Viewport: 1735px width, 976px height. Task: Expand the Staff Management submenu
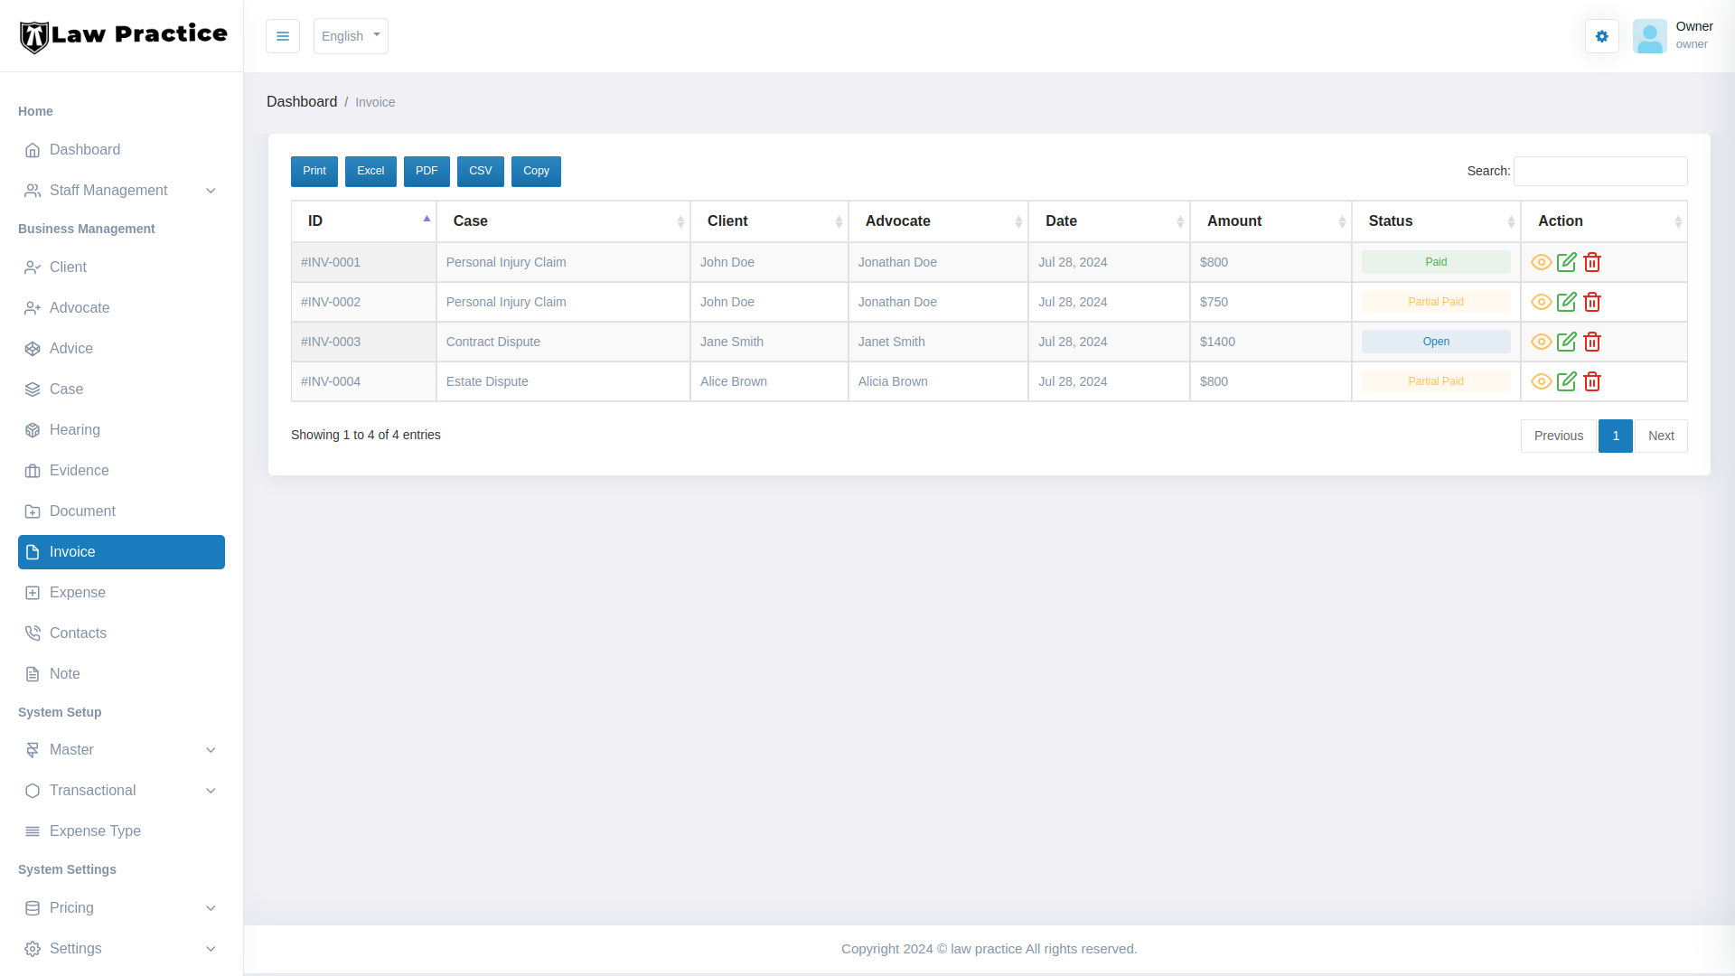pos(121,191)
